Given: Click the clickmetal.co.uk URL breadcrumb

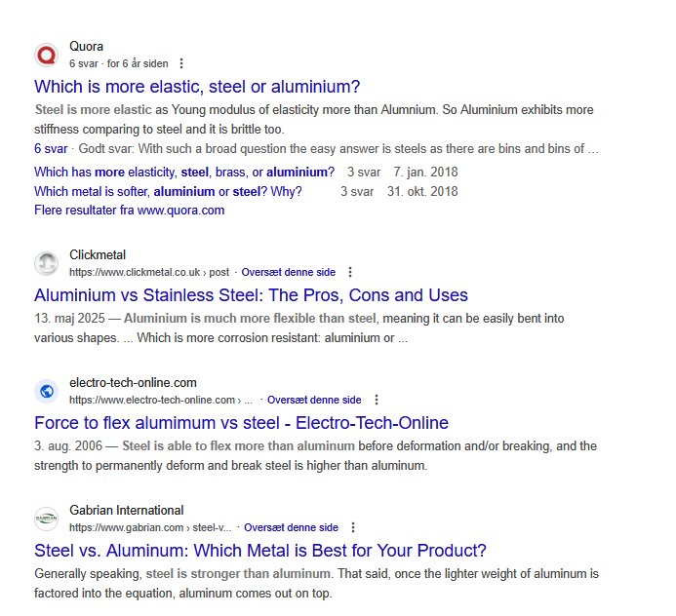Looking at the screenshot, I should (x=149, y=272).
